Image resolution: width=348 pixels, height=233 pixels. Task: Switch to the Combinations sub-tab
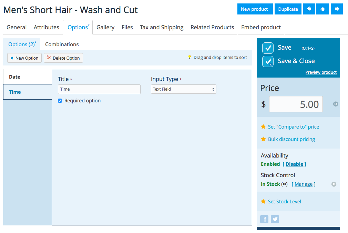pos(62,44)
